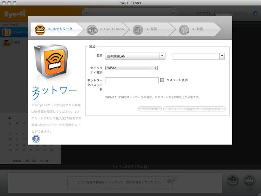Open the blue help button under network description
Image resolution: width=261 pixels, height=196 pixels.
click(x=36, y=139)
